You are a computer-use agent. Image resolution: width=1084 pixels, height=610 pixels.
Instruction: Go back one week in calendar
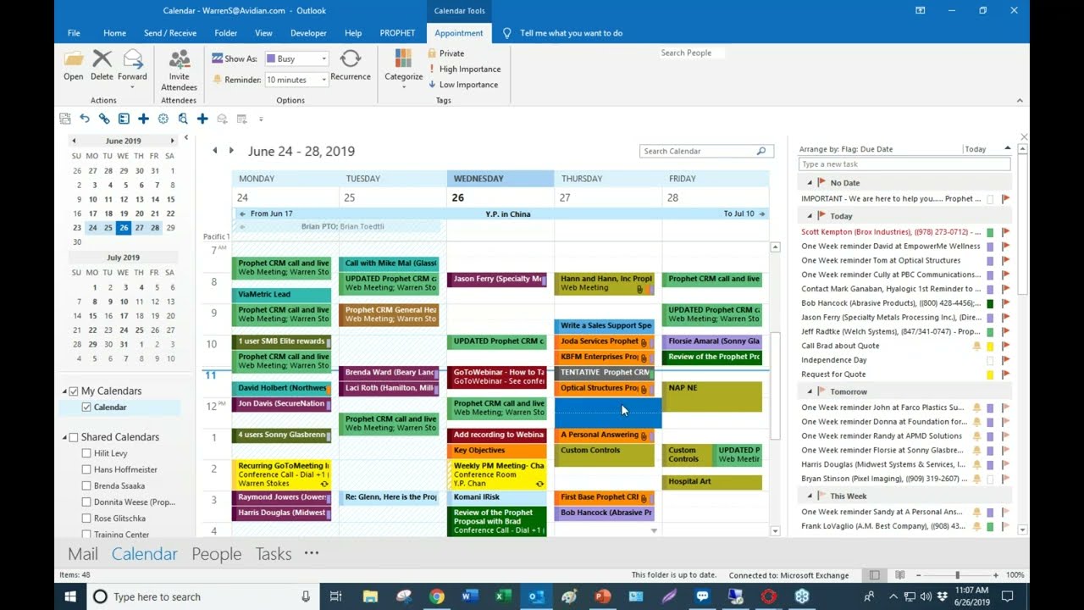tap(215, 151)
